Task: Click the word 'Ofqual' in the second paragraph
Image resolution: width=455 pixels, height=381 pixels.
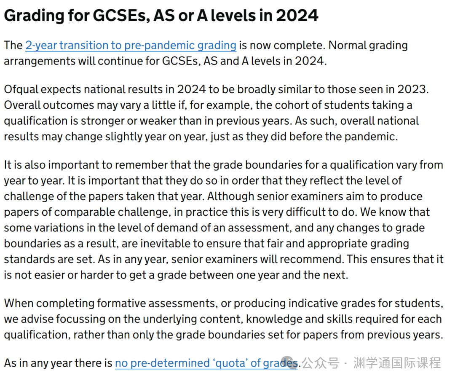Action: point(21,89)
